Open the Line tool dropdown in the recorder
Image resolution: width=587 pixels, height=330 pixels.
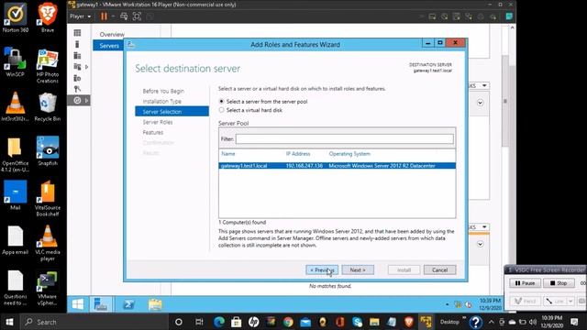point(570,301)
